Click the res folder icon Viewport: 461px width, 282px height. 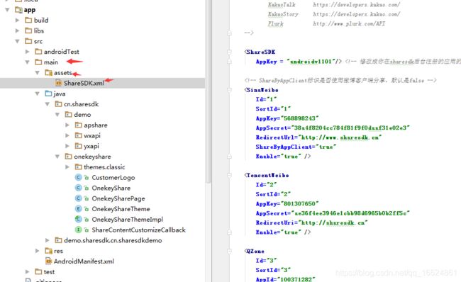[48, 251]
